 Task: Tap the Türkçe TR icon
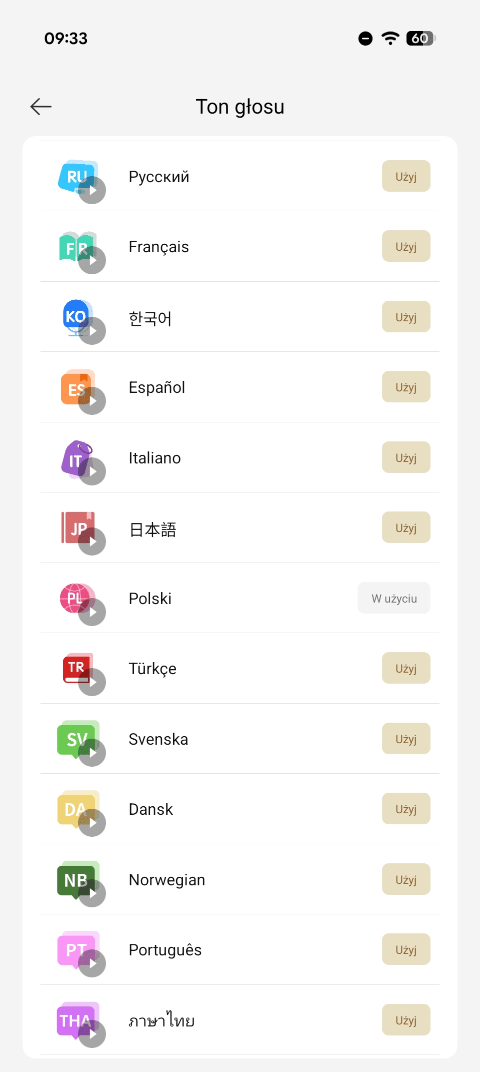(76, 668)
